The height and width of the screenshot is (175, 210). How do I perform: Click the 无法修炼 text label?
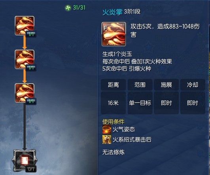(x=114, y=152)
